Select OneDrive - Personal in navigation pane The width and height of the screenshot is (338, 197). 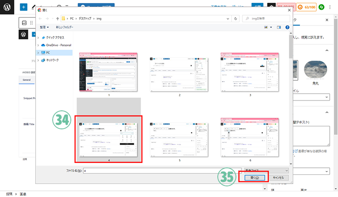[x=58, y=45]
